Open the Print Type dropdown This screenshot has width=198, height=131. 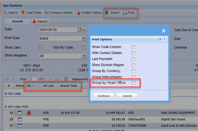pyautogui.click(x=84, y=38)
